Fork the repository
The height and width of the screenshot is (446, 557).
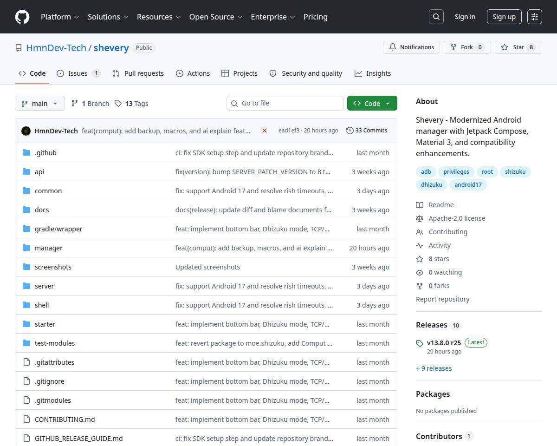[467, 47]
